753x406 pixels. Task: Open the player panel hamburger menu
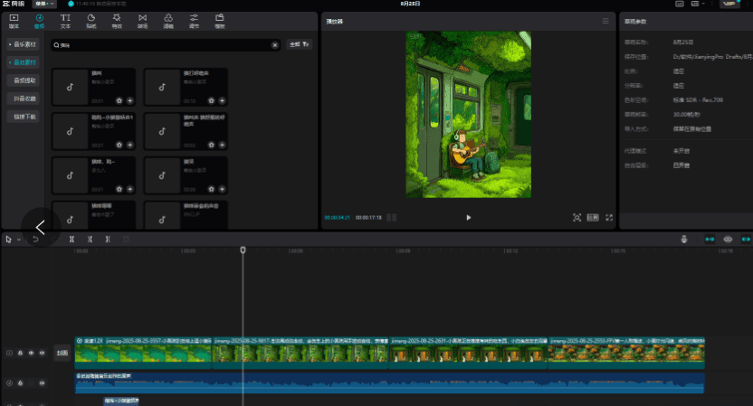tap(605, 21)
